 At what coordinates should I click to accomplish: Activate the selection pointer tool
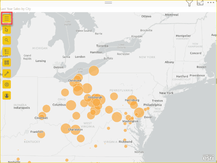7,29
